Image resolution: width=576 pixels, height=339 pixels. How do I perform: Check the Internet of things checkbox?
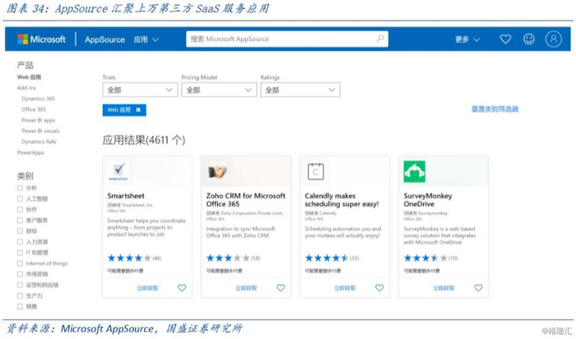tap(20, 263)
